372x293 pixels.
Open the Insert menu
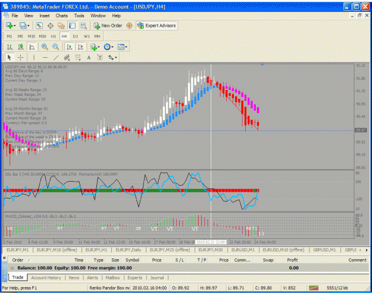point(45,15)
